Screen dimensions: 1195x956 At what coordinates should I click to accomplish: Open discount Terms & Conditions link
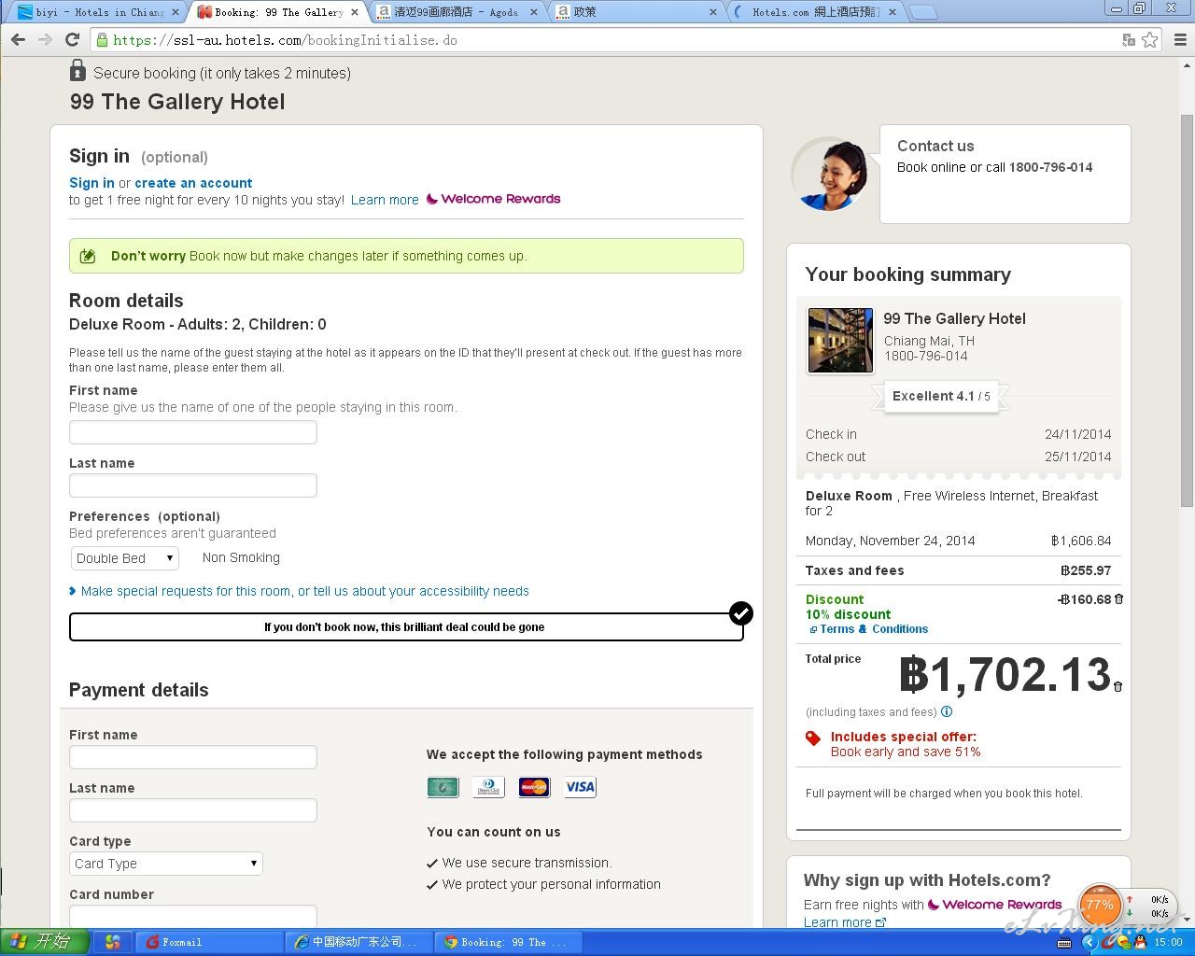point(874,629)
